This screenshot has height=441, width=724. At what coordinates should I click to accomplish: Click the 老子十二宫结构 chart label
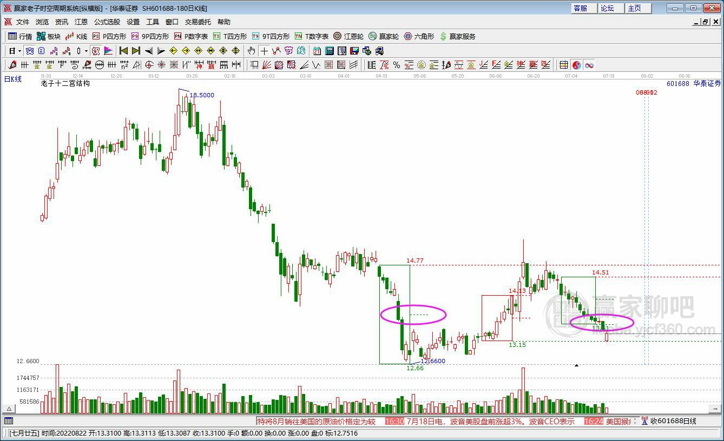point(65,83)
